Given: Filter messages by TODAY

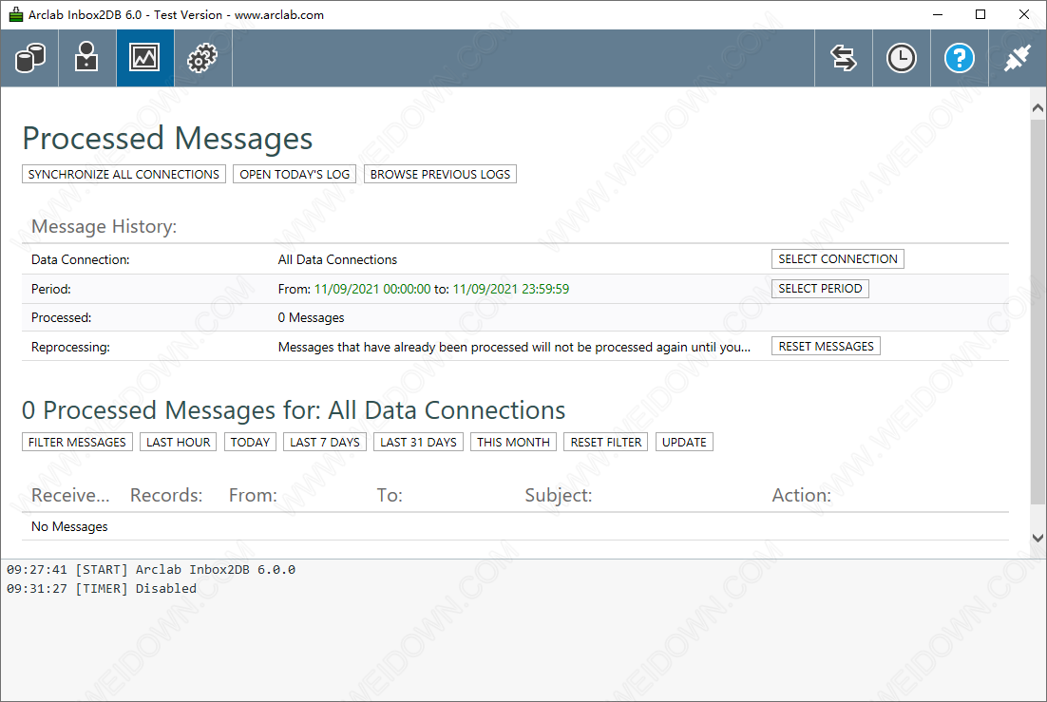Looking at the screenshot, I should [x=250, y=442].
